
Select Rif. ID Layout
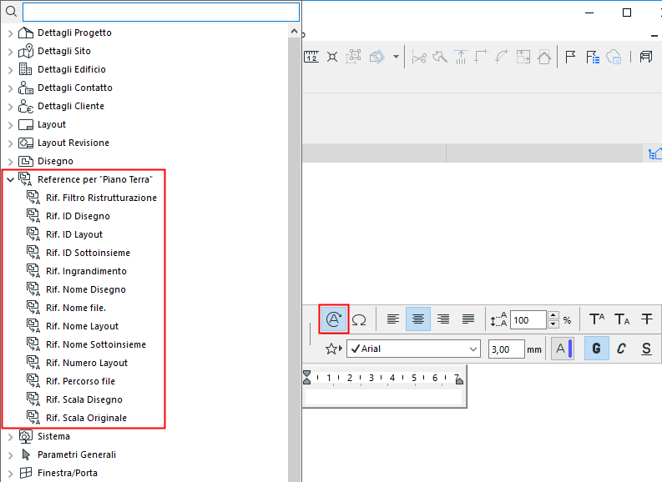pos(74,234)
